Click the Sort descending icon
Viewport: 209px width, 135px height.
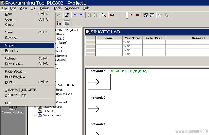click(95, 15)
